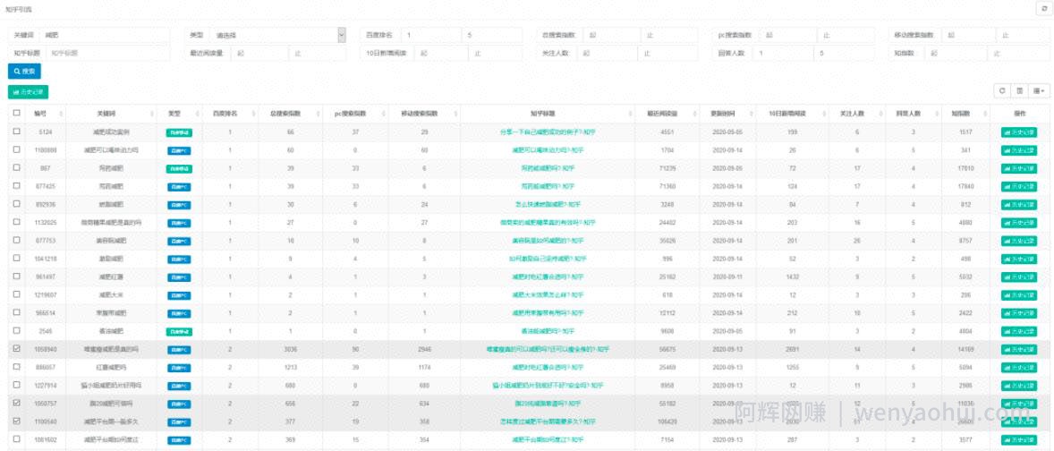
Task: Open the Zhihu title link in row 1227914
Action: click(x=548, y=386)
